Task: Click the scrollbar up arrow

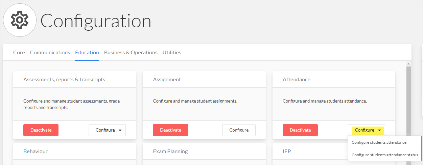Action: tap(408, 64)
